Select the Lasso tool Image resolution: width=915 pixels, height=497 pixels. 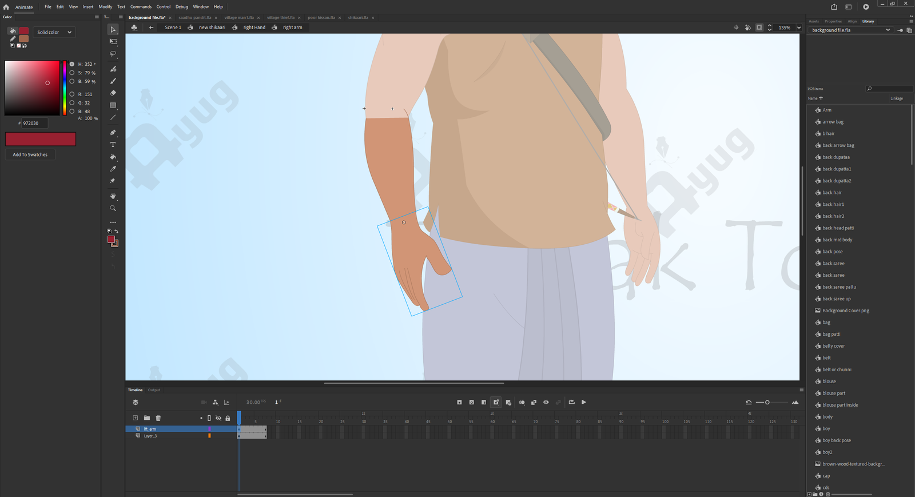pyautogui.click(x=113, y=54)
